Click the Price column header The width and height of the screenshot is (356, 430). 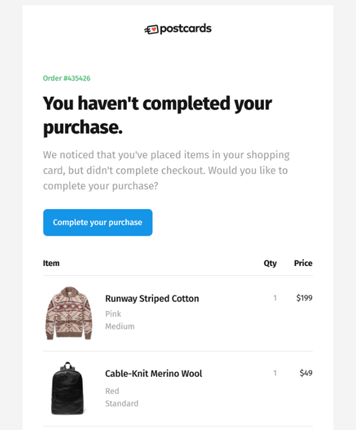pyautogui.click(x=303, y=263)
